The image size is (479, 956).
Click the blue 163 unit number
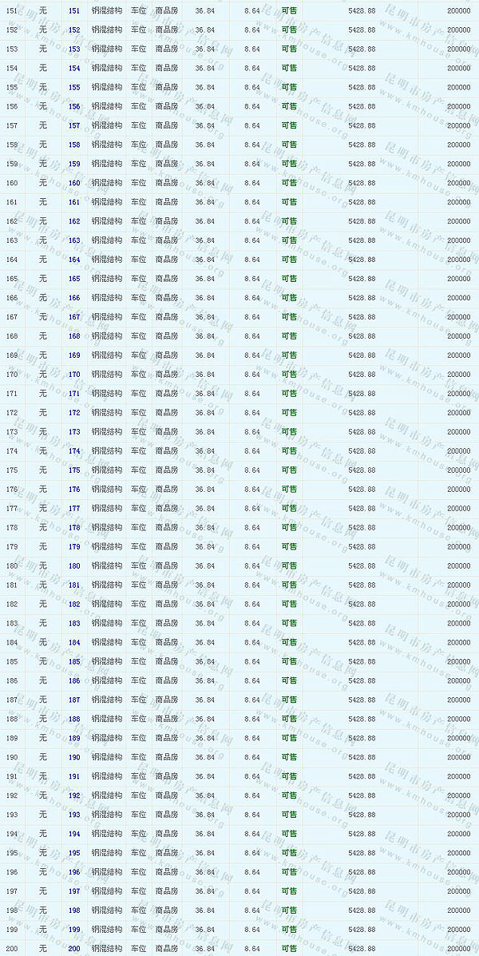(74, 241)
